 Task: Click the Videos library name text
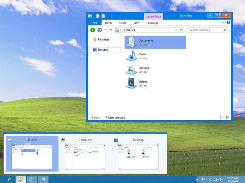(x=143, y=82)
